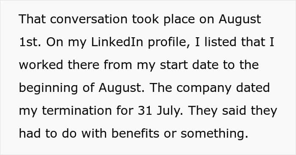
Task: Click the word "LinkedIn" in the text
Action: tap(117, 42)
